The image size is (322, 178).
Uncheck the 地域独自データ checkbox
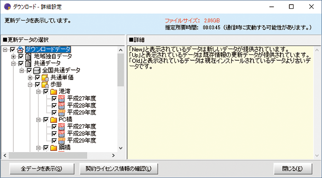click(21, 57)
